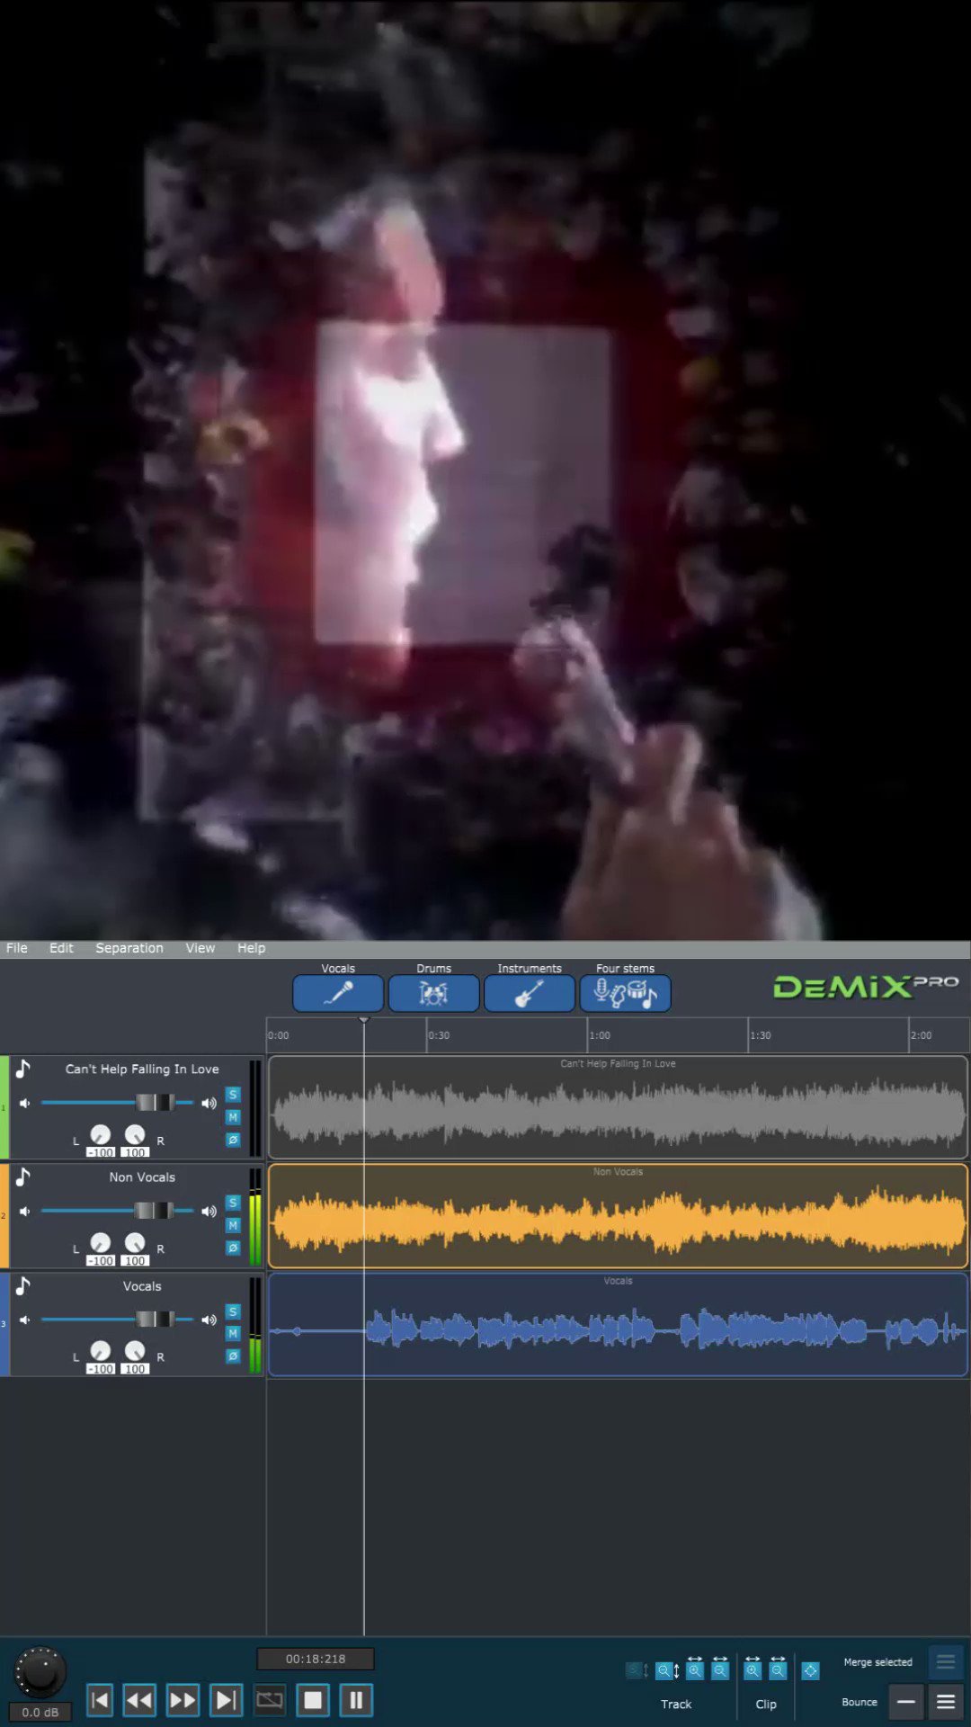Click the 1:30 mark on the timeline ruler
The width and height of the screenshot is (971, 1727).
760,1035
